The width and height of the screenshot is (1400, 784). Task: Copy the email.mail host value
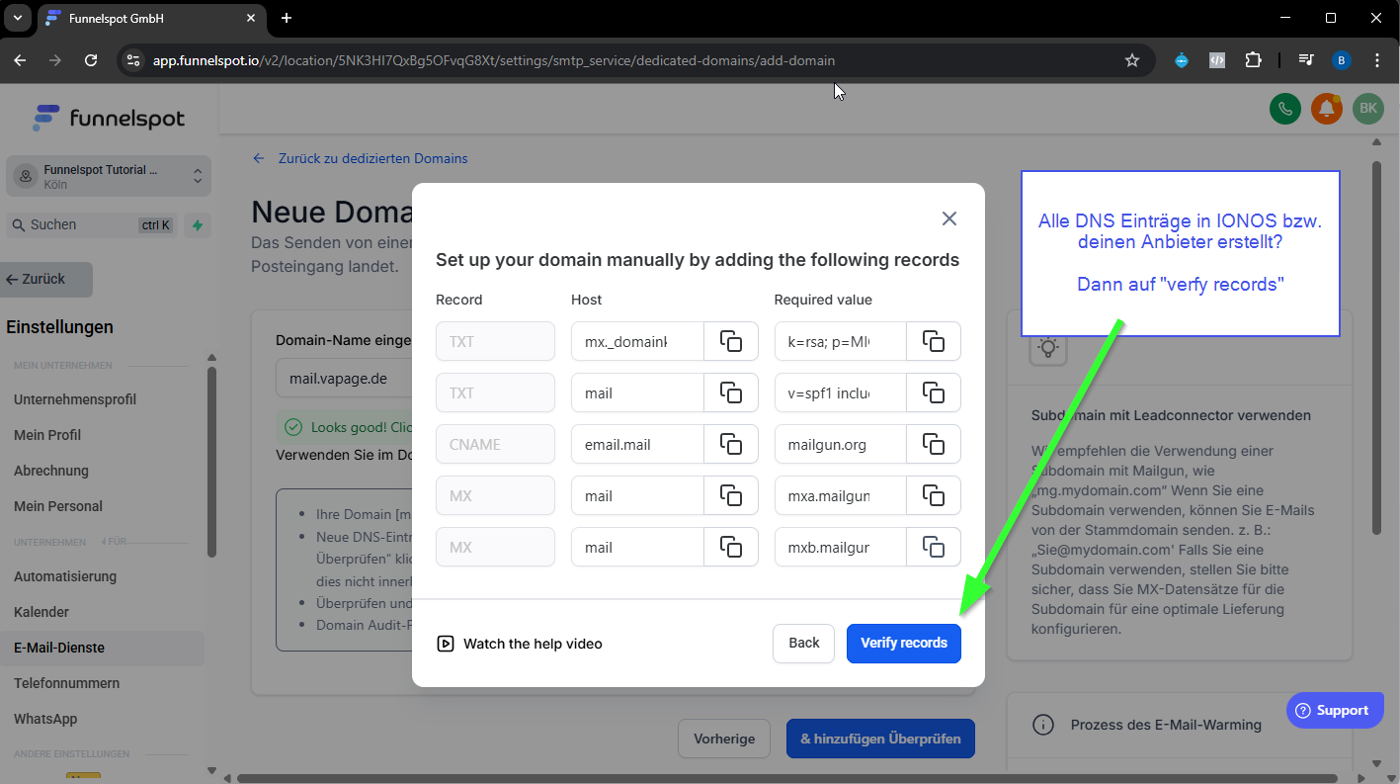click(731, 444)
